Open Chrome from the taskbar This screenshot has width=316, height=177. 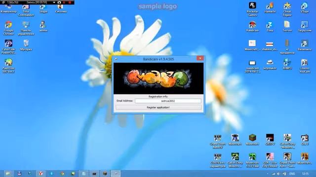pos(63,174)
